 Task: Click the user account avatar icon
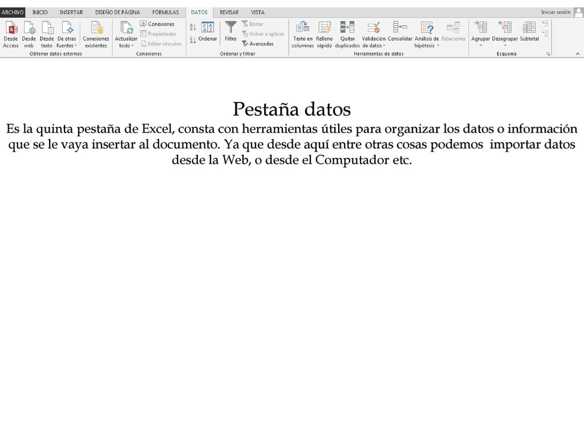[x=578, y=13]
